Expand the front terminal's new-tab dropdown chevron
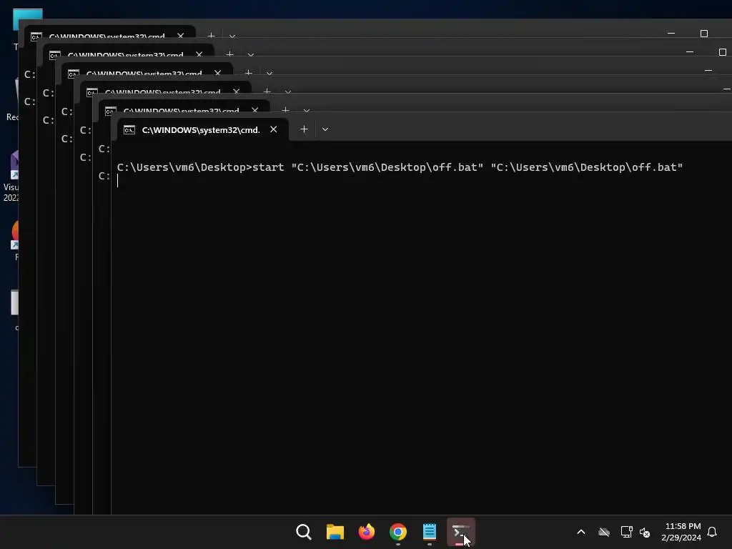732x549 pixels. (325, 129)
